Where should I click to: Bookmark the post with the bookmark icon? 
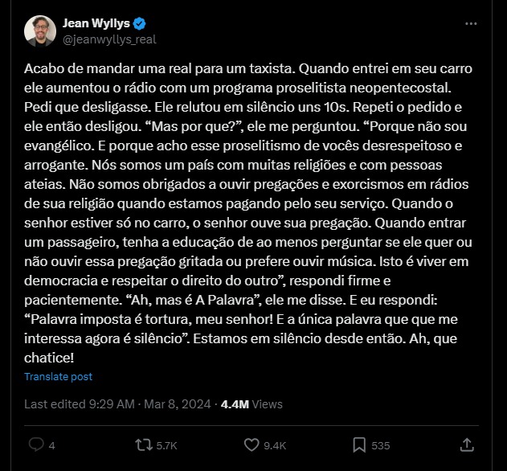(x=359, y=444)
